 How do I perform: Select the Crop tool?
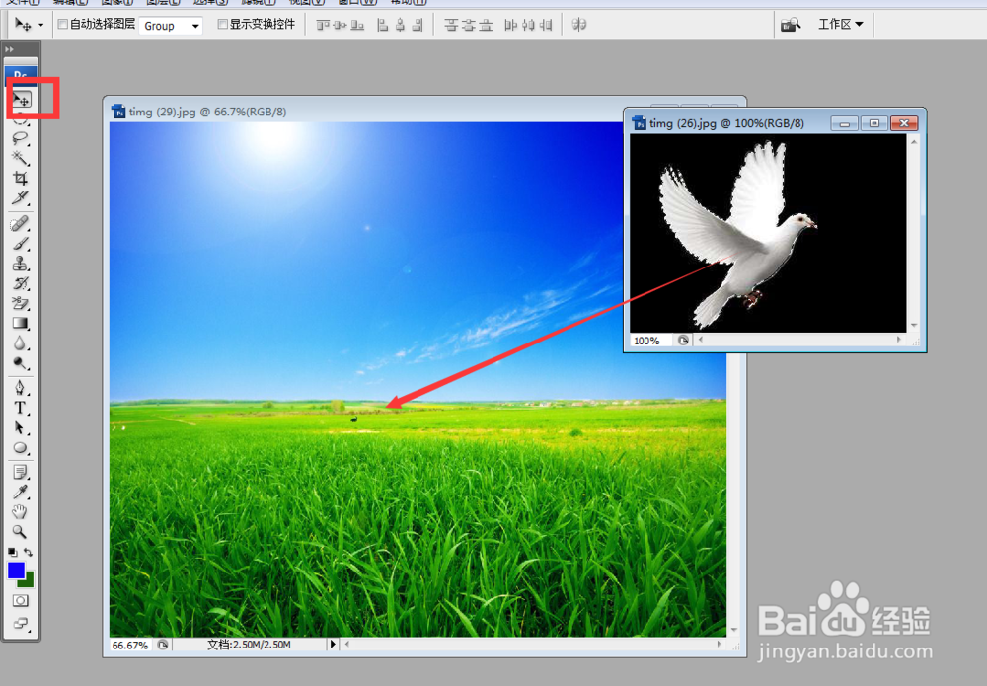[20, 178]
